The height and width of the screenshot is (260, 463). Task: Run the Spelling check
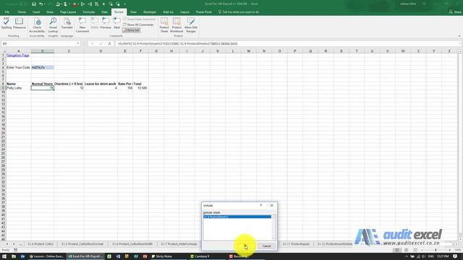click(7, 23)
